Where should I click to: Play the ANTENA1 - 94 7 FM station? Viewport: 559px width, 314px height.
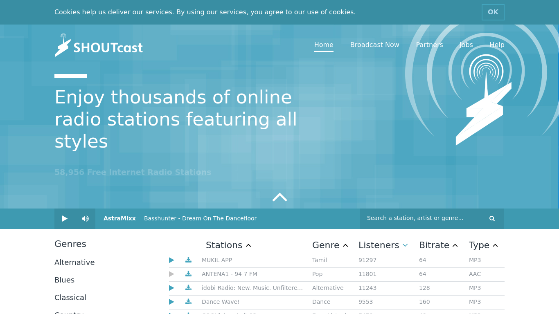(x=171, y=274)
